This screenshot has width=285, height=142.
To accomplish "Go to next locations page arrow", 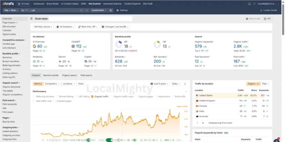I will 203,123.
